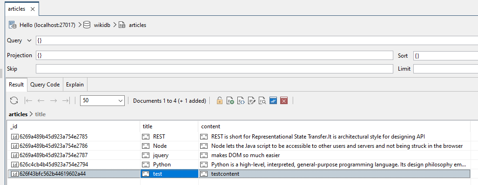Click the string type icon beside jquery
This screenshot has width=478, height=185.
[x=146, y=155]
